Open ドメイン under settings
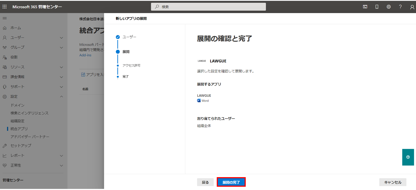 coord(17,105)
